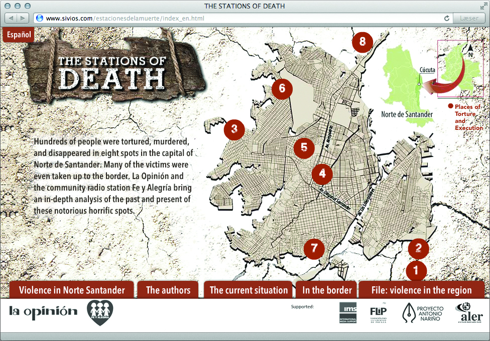Screen dimensions: 490x341
Task: Open station 7 marker on map
Action: point(314,248)
